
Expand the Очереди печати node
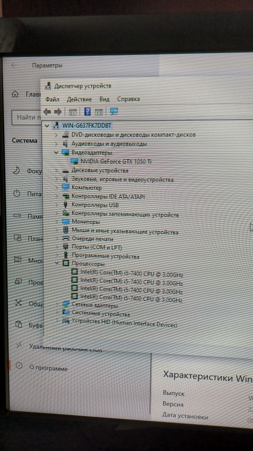coord(57,238)
